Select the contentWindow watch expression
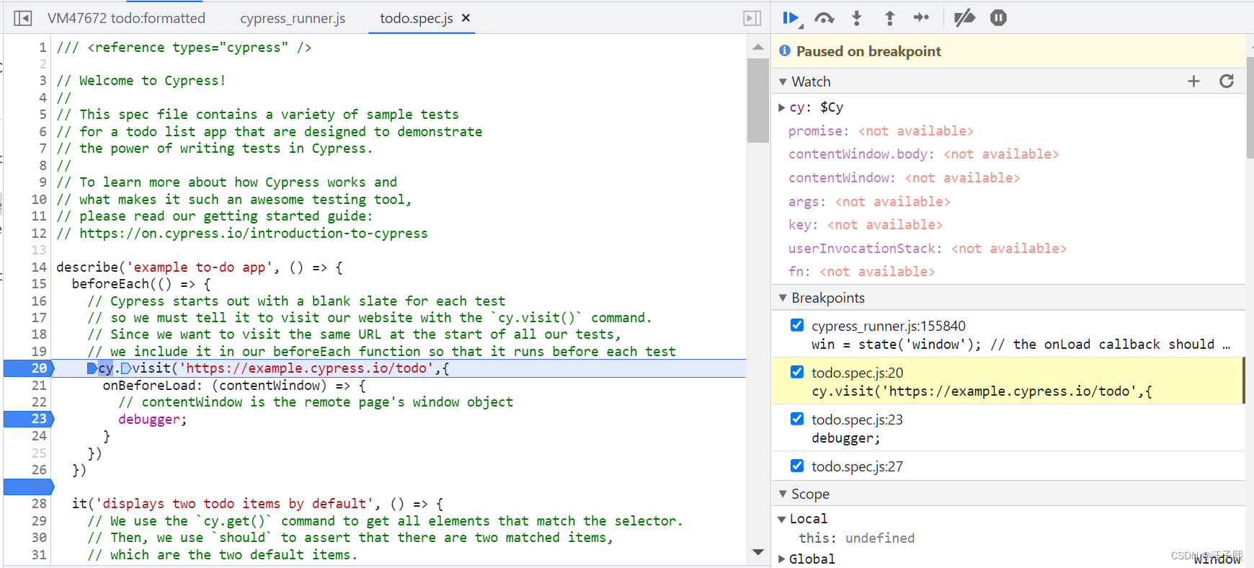 [x=904, y=178]
